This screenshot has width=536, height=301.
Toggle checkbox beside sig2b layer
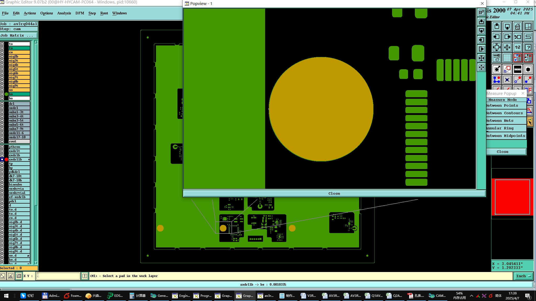point(2,56)
